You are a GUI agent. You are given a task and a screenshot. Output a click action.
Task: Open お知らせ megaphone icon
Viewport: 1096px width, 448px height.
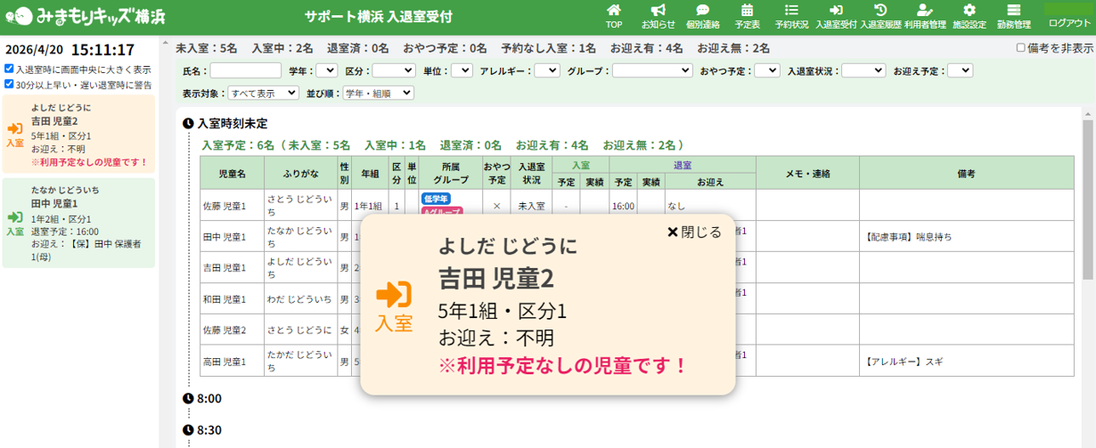point(658,16)
